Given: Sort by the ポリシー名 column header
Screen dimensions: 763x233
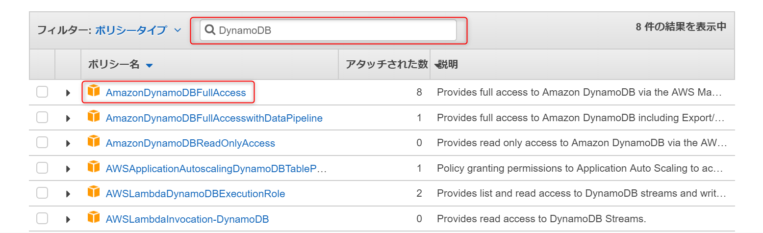Looking at the screenshot, I should pos(121,64).
